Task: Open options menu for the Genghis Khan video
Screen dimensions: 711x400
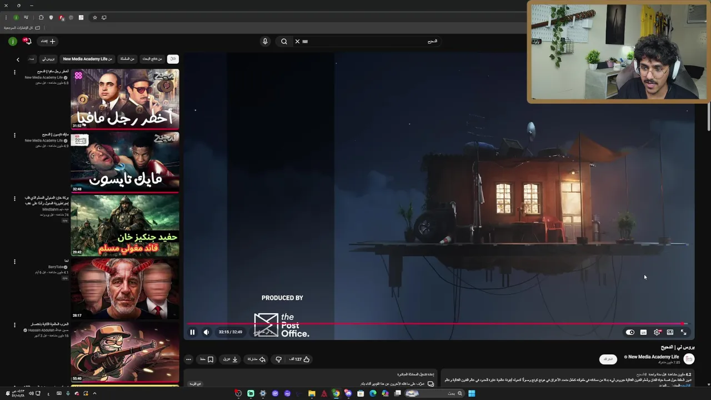Action: (x=14, y=198)
